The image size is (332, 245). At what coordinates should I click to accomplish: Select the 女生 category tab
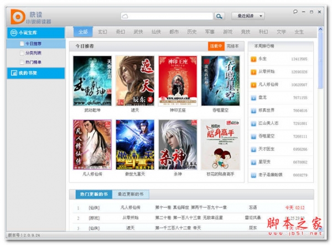299,32
